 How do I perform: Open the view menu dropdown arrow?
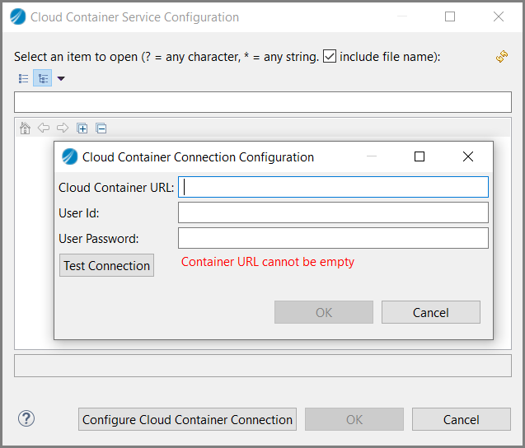pos(61,78)
